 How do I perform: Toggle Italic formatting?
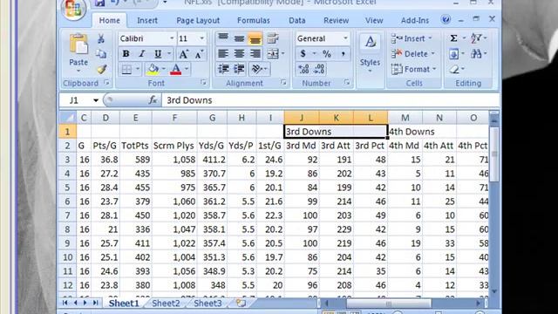(141, 54)
